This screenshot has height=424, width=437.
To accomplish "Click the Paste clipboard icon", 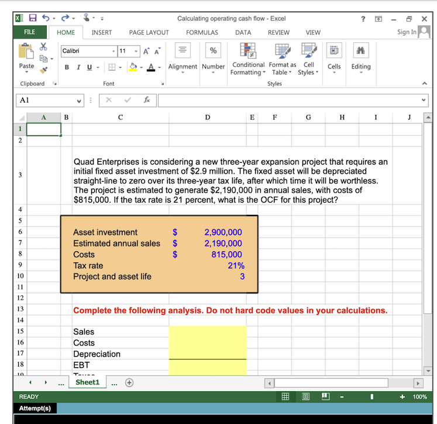I will click(26, 51).
